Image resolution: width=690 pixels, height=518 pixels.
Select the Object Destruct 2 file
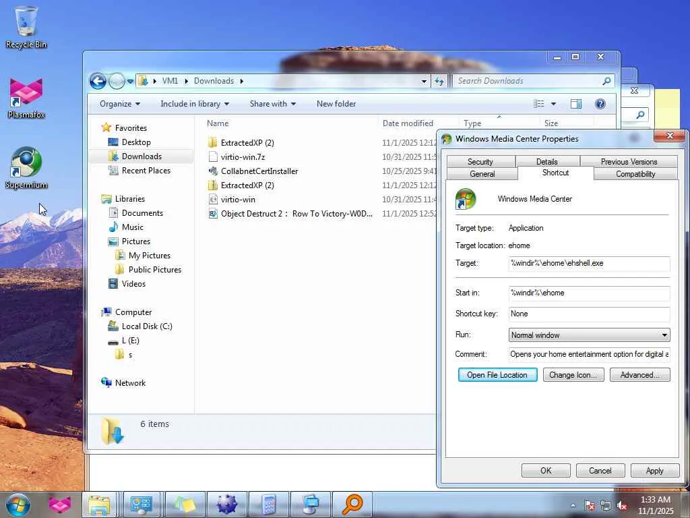296,214
